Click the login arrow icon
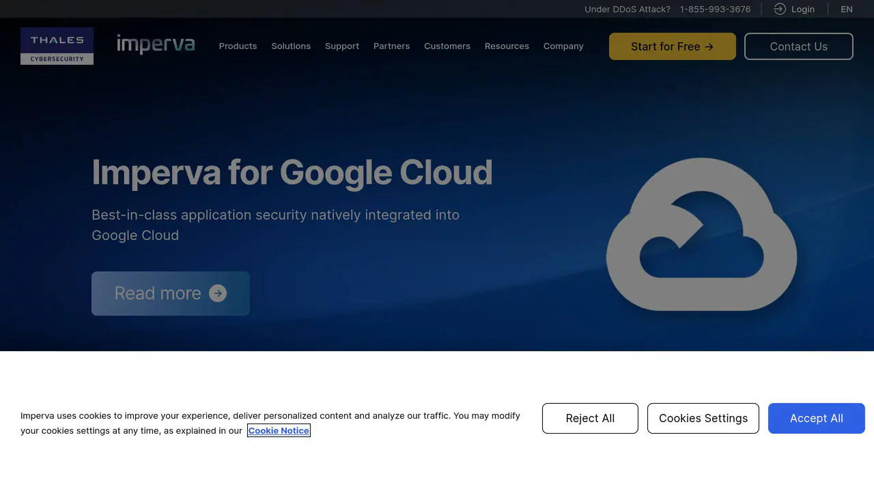Viewport: 874px width, 491px height. (780, 9)
